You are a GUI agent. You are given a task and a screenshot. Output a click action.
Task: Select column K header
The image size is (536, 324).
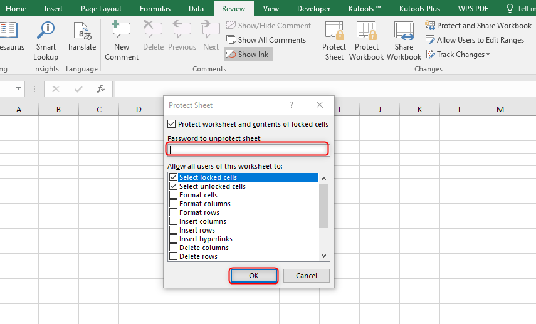coord(420,110)
